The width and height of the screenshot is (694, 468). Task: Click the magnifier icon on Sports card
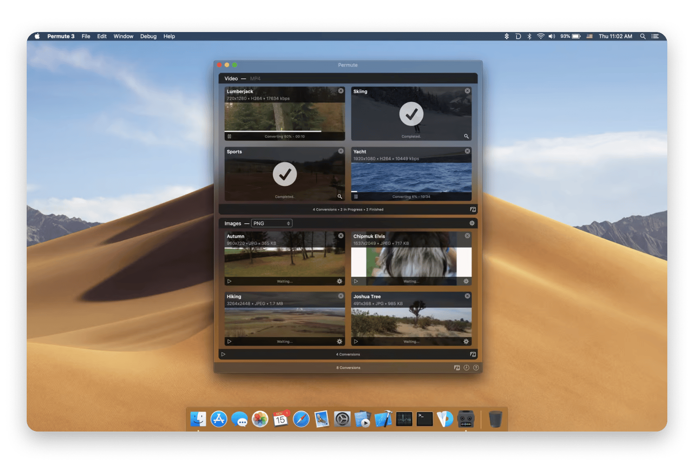340,197
